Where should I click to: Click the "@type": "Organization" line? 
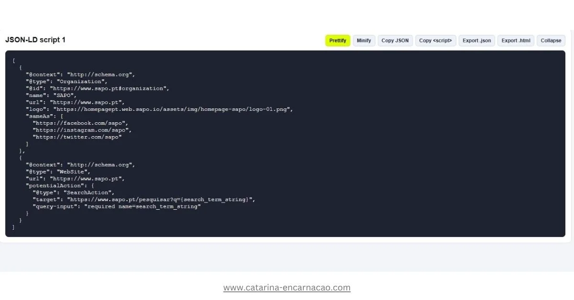pyautogui.click(x=66, y=82)
